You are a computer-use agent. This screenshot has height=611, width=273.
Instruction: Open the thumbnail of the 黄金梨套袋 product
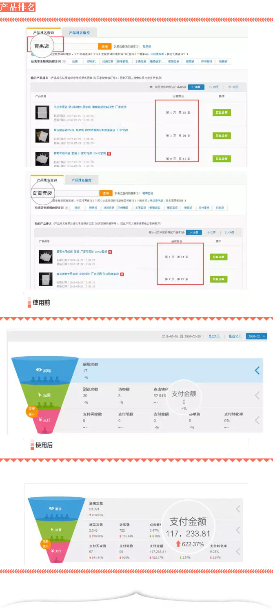click(42, 135)
